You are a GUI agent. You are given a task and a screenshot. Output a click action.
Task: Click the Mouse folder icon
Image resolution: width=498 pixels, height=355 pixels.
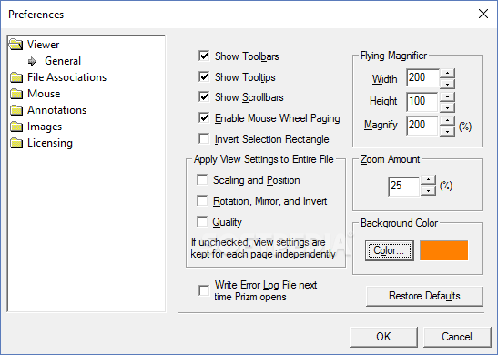point(16,94)
